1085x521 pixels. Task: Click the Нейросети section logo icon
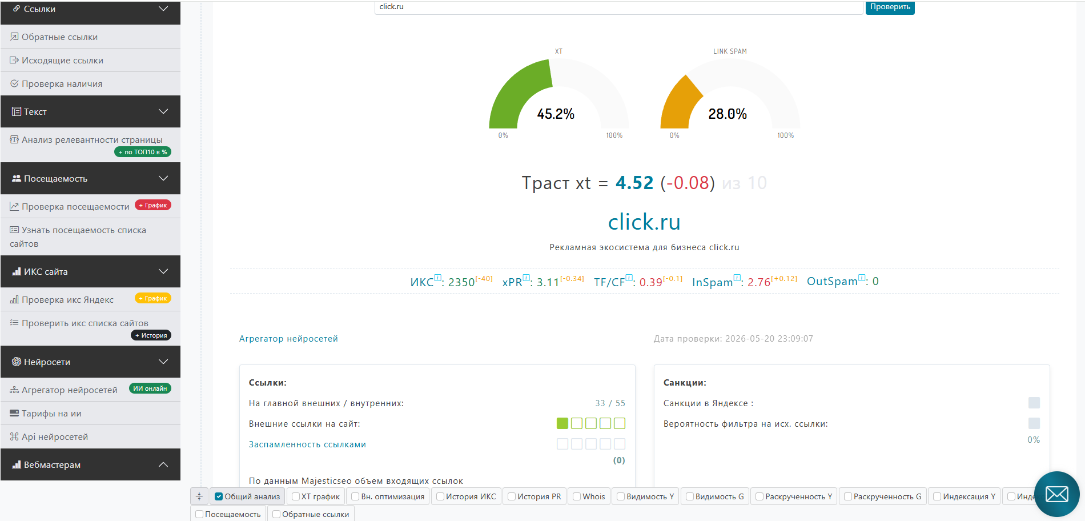coord(17,362)
